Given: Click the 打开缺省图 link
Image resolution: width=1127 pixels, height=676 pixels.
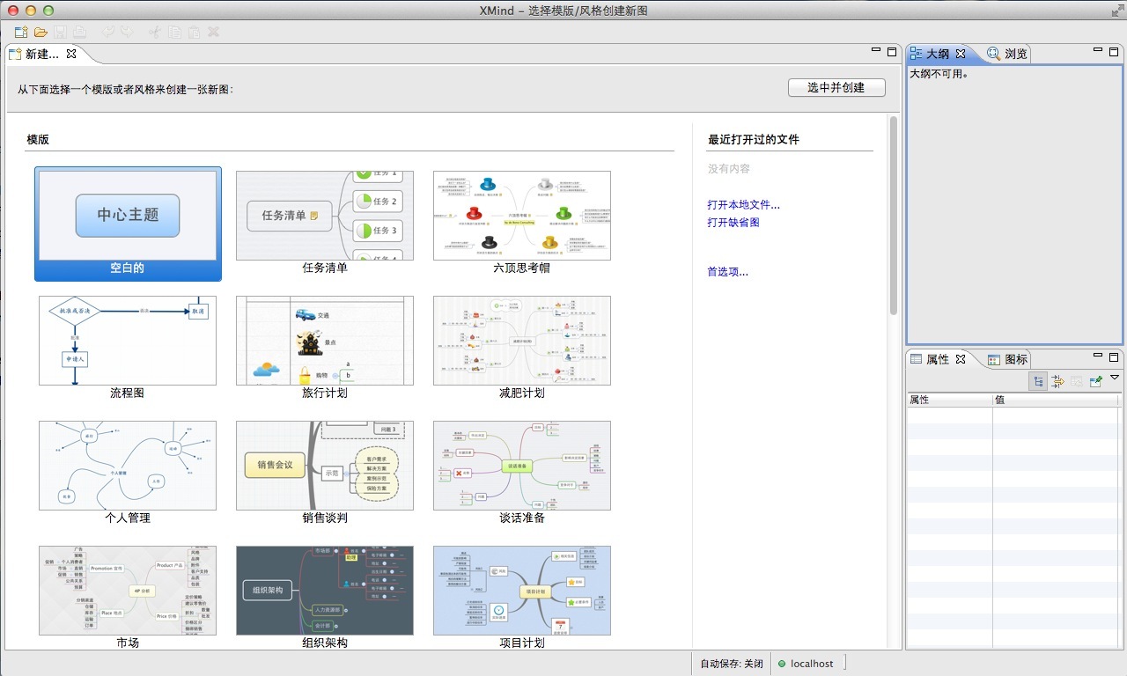Looking at the screenshot, I should coord(733,223).
